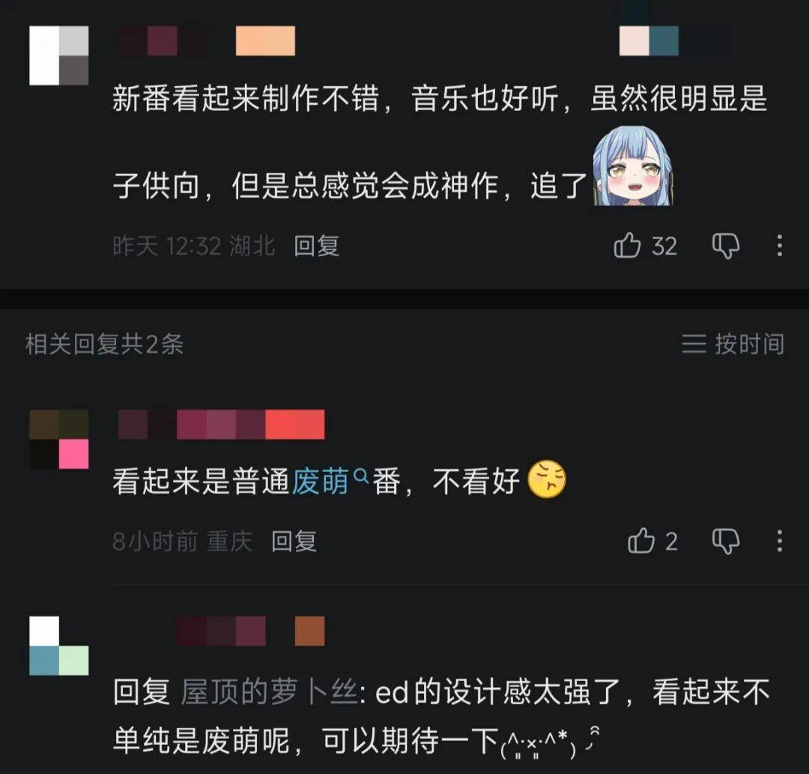Open the 按时间 sort dropdown
Viewport: 809px width, 774px height.
tap(732, 344)
